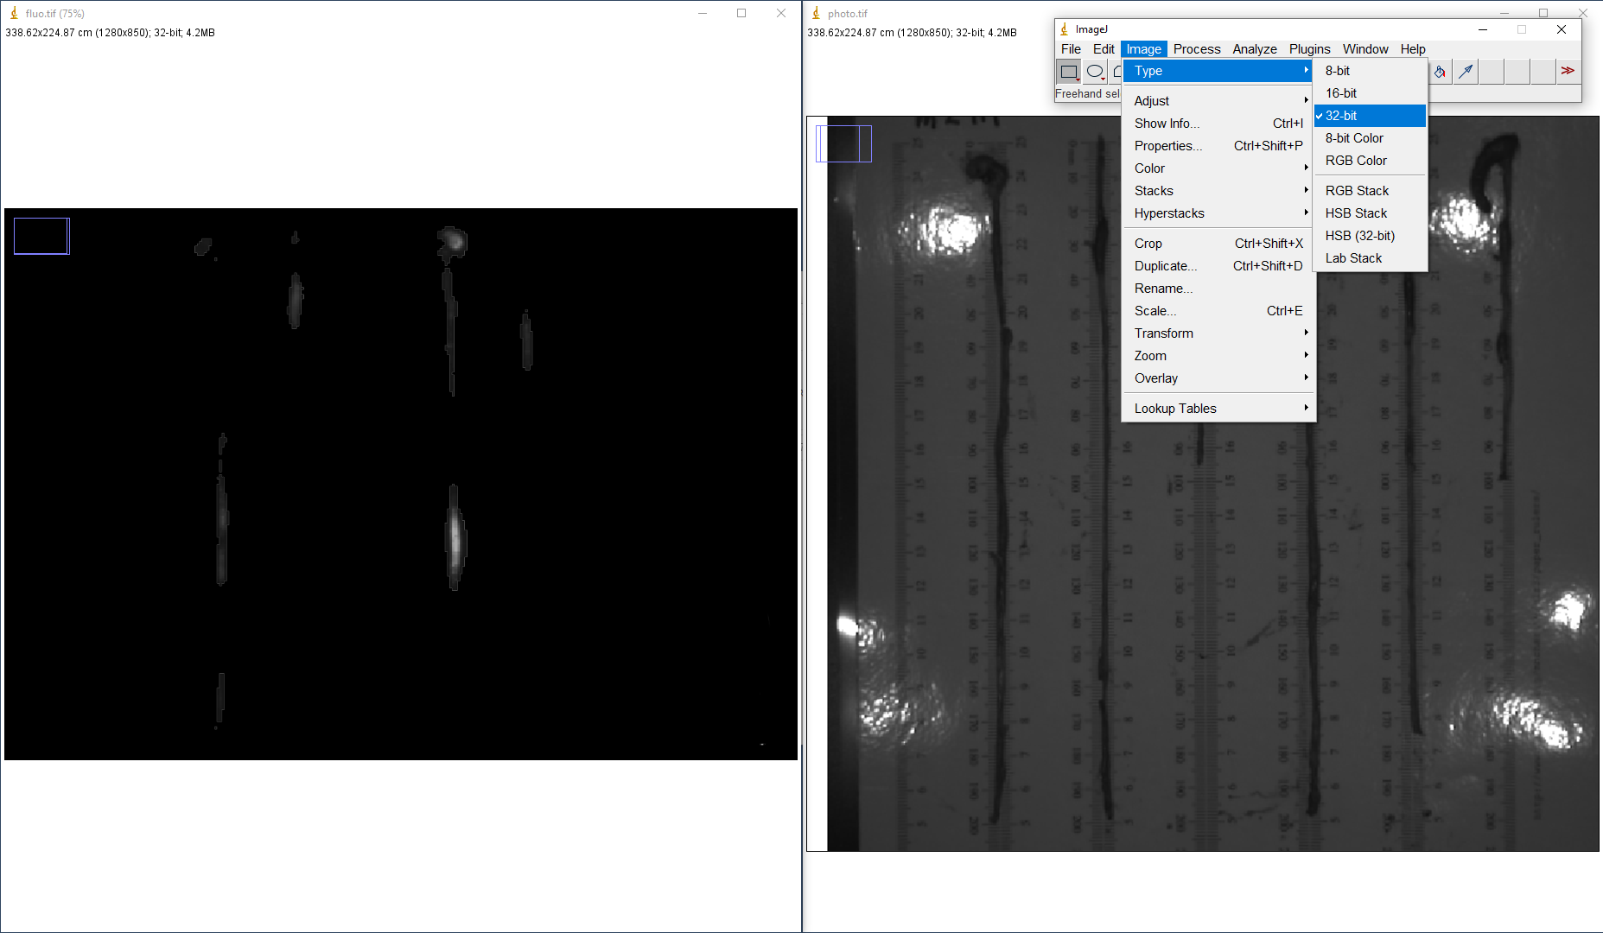
Task: Click the zoom indicator box in fluo.tif
Action: pos(41,236)
